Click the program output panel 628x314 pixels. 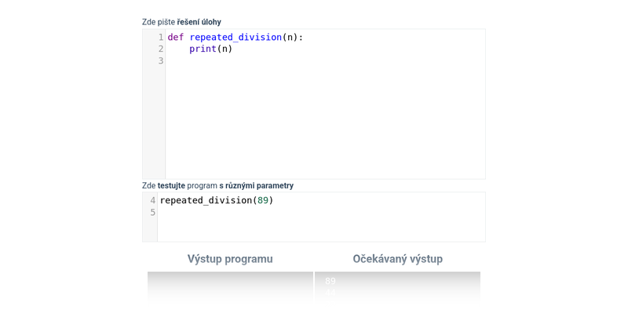(x=230, y=287)
